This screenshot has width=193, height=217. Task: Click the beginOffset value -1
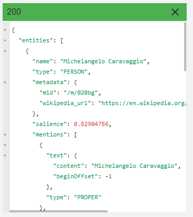point(109,176)
